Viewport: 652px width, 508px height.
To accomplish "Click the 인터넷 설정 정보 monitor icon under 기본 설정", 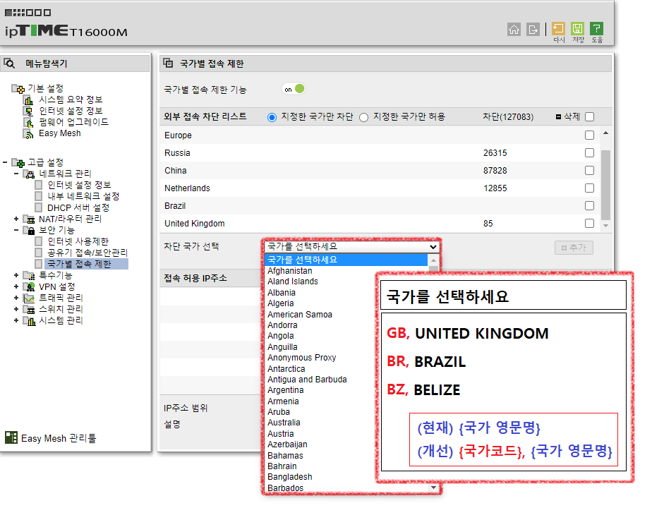I will 28,111.
